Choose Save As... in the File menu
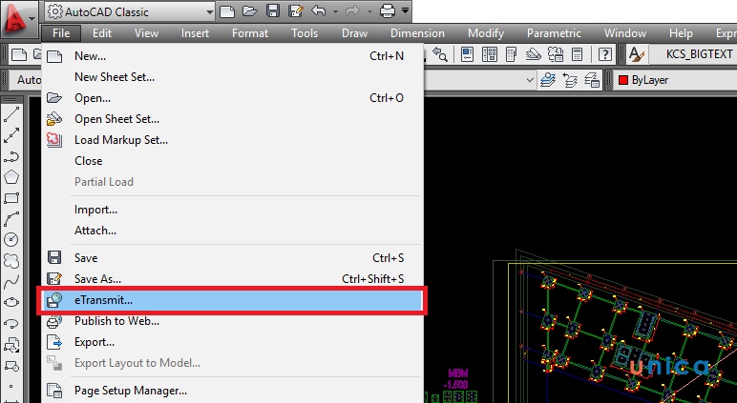Viewport: 737px width, 403px height. coord(232,279)
